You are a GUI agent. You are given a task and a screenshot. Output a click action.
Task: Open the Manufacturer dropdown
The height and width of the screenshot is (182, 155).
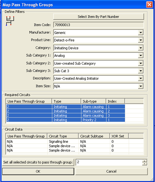[x=141, y=33]
